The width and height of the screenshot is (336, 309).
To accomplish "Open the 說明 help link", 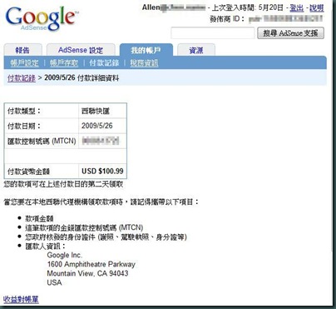I will pyautogui.click(x=317, y=7).
